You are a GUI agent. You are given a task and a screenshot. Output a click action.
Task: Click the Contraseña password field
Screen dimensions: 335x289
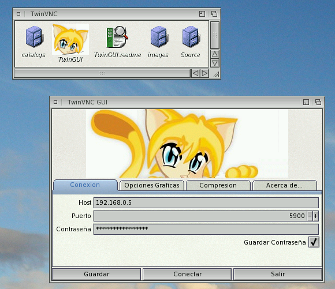(x=206, y=229)
